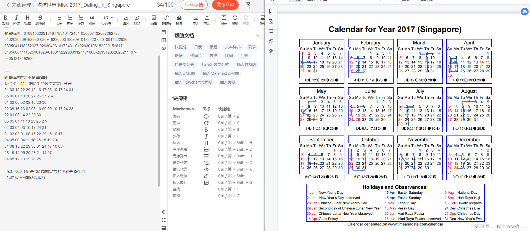Insert video with 视频 button

137,20
